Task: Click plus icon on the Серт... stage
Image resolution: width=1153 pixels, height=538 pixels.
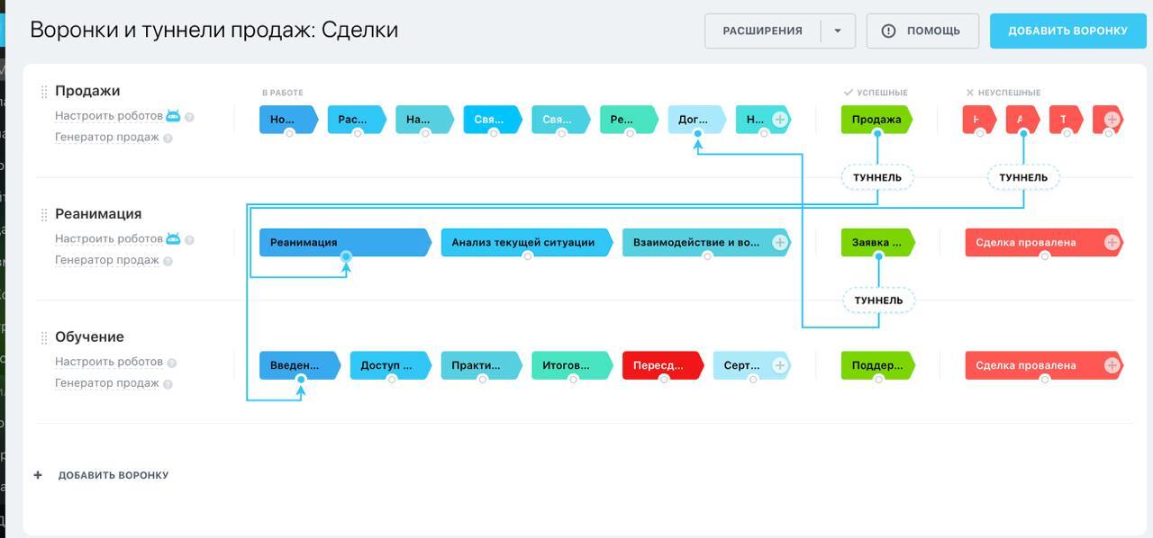Action: point(780,365)
